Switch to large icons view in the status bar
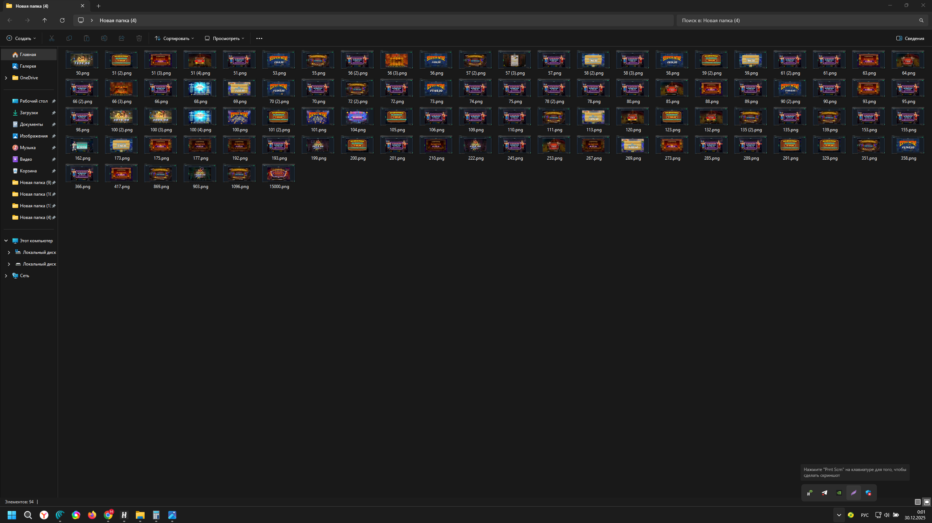The width and height of the screenshot is (932, 523). coord(927,502)
